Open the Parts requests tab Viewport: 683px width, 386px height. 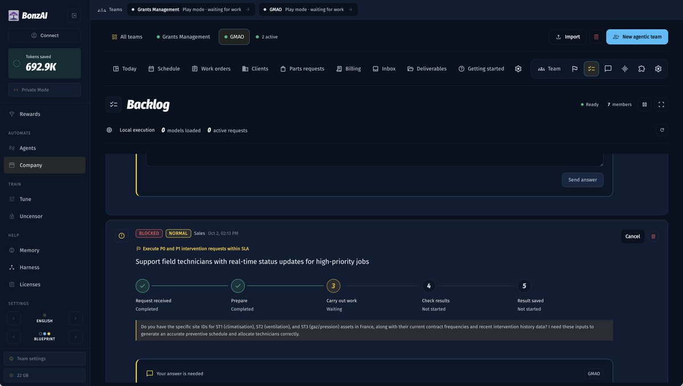(x=302, y=69)
